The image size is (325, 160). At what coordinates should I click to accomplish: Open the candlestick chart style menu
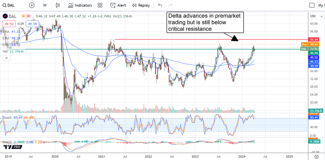57,5
